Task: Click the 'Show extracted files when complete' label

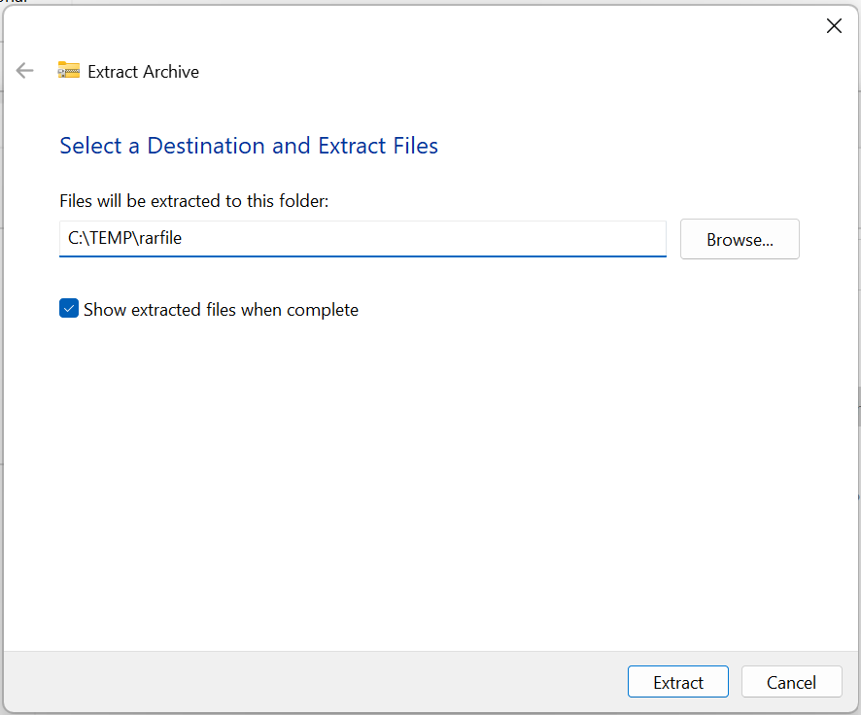Action: tap(221, 310)
